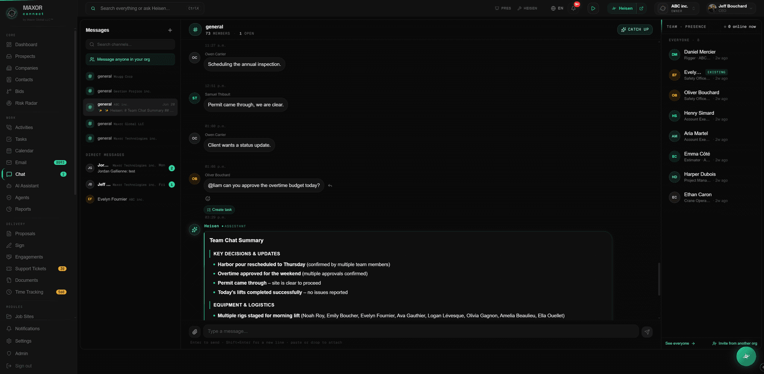Click the HEISEN wrench item in top bar
Image resolution: width=764 pixels, height=374 pixels.
tap(528, 8)
